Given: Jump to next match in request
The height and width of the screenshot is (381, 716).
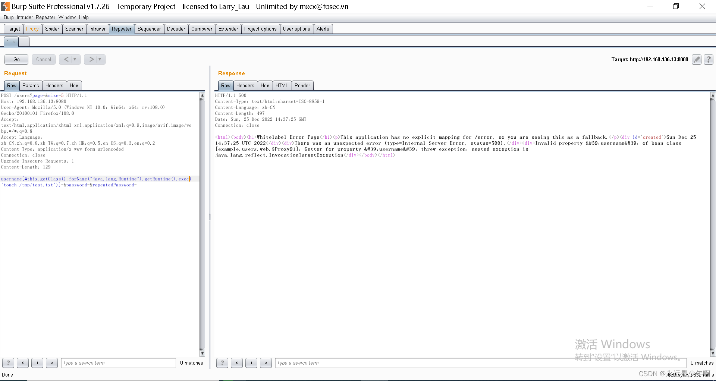Looking at the screenshot, I should pos(52,363).
